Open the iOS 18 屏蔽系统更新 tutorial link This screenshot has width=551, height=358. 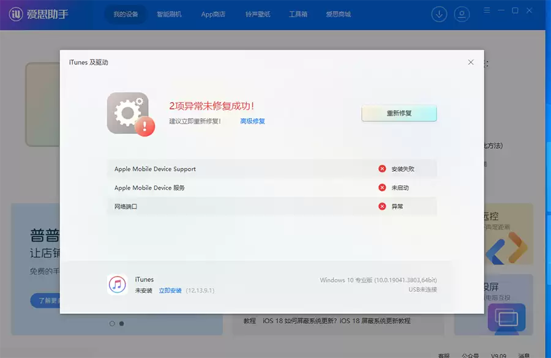pyautogui.click(x=337, y=321)
